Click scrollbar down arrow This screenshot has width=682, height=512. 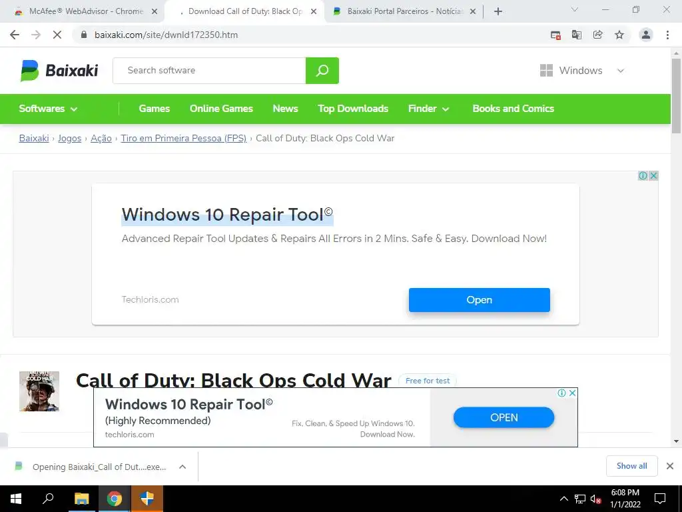[x=677, y=441]
